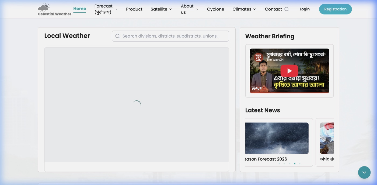Focus the Search divisions, districts input

point(170,36)
